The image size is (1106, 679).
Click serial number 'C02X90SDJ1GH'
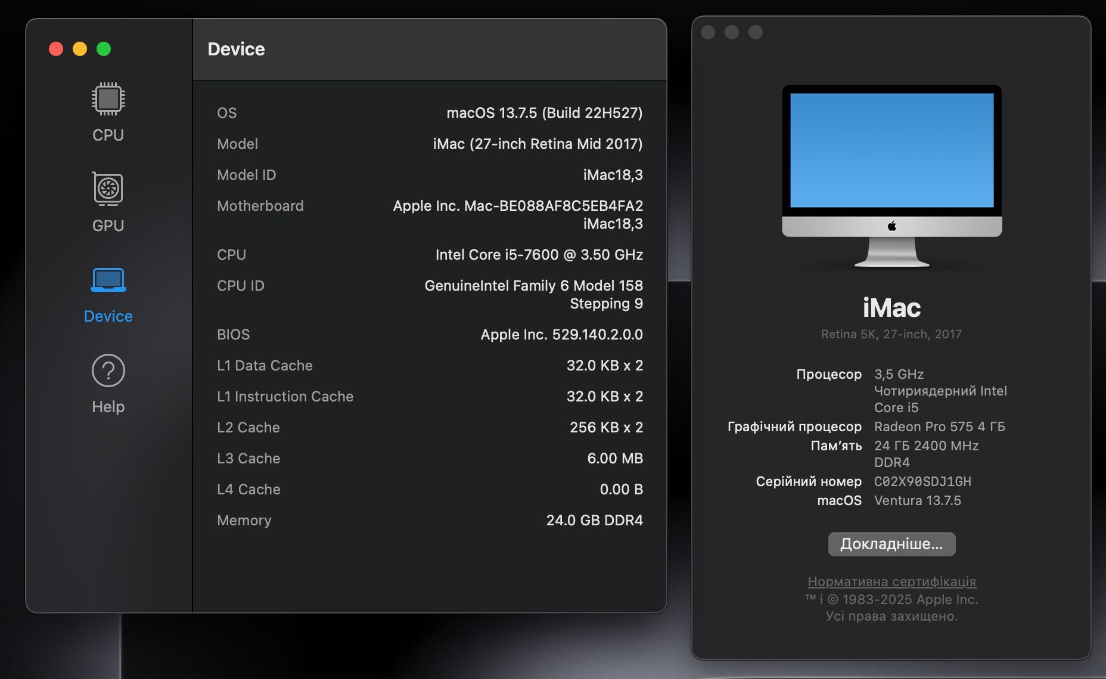tap(922, 481)
